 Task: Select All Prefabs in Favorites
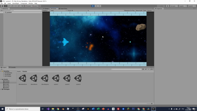tap(8, 76)
